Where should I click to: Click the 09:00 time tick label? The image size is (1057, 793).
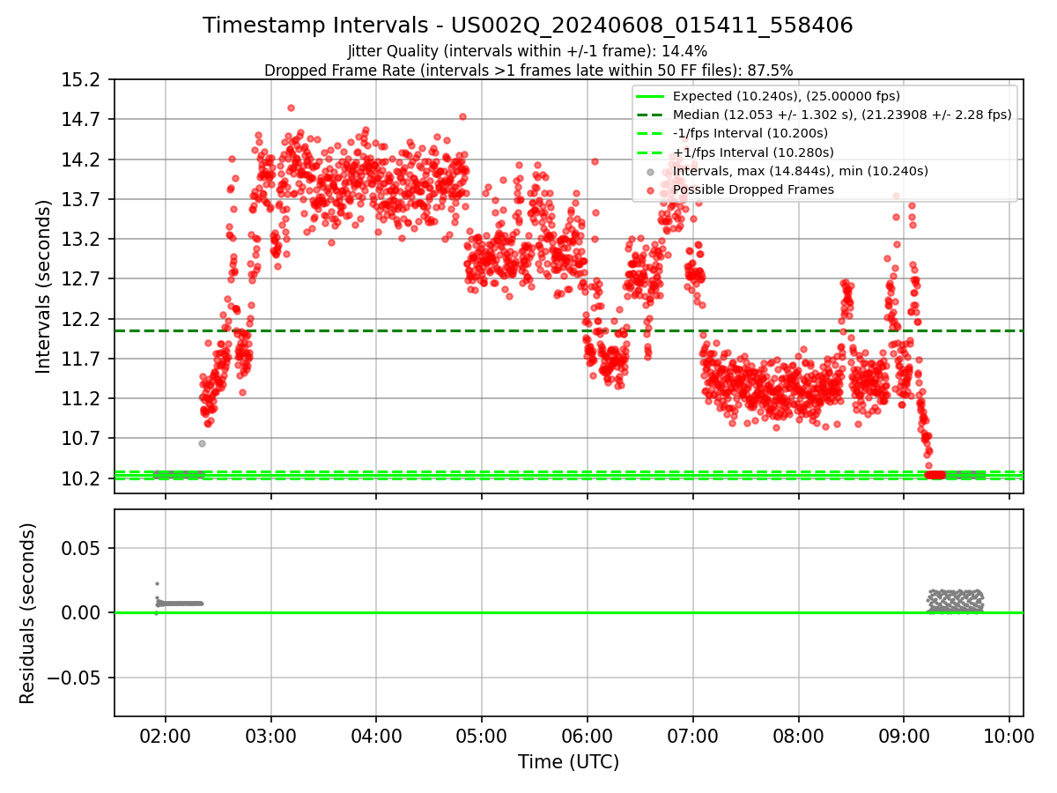pos(904,734)
